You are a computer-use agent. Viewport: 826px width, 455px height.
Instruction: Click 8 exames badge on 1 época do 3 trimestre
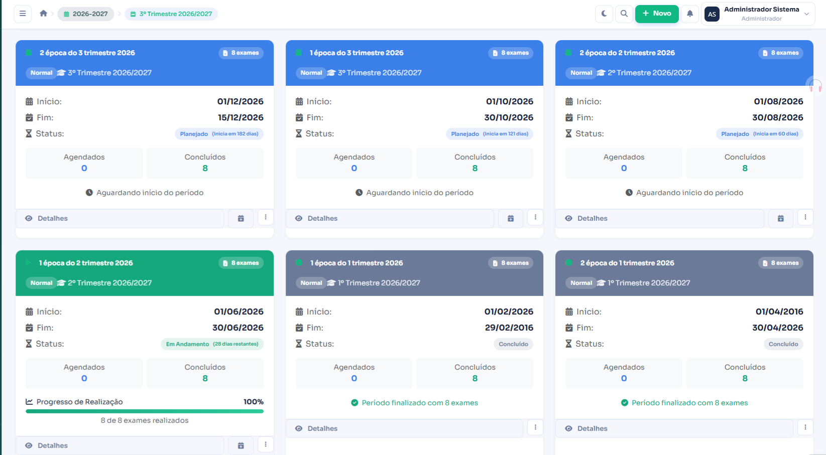(511, 53)
